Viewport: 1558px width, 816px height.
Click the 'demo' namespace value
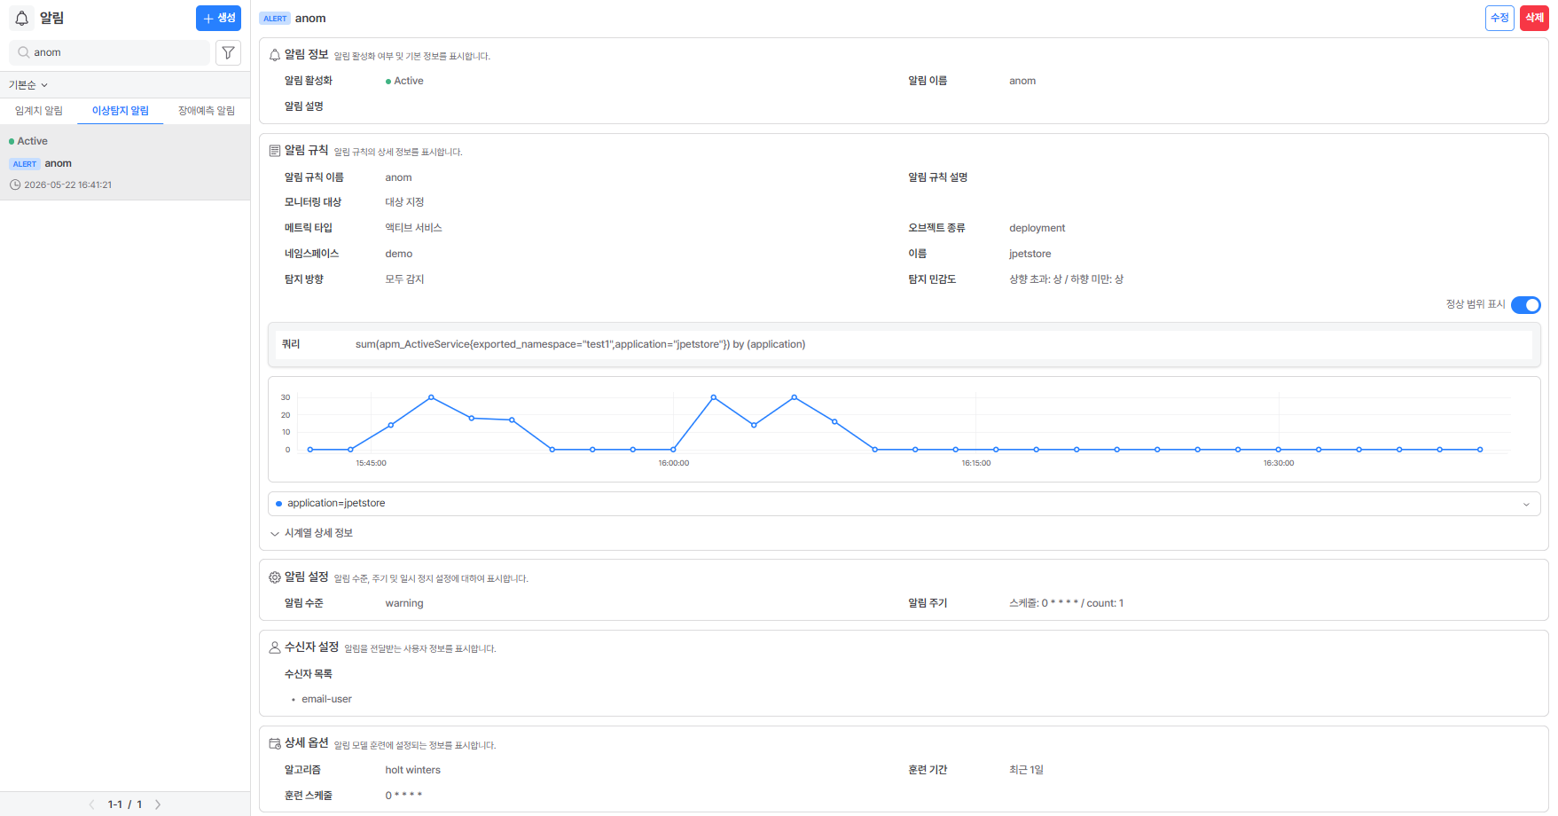399,254
